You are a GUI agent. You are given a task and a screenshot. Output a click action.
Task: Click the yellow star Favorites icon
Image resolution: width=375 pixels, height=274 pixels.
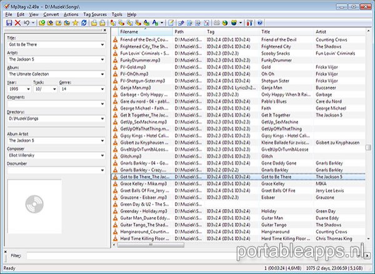click(75, 23)
